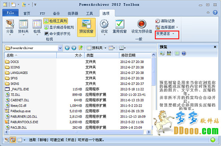Image resolution: width=221 pixels, height=146 pixels.
Task: Click the first status bar icon
Action: (x=7, y=140)
